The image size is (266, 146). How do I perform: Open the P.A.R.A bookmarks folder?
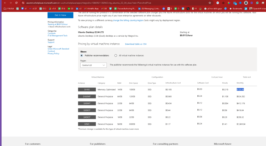[x=9, y=9]
